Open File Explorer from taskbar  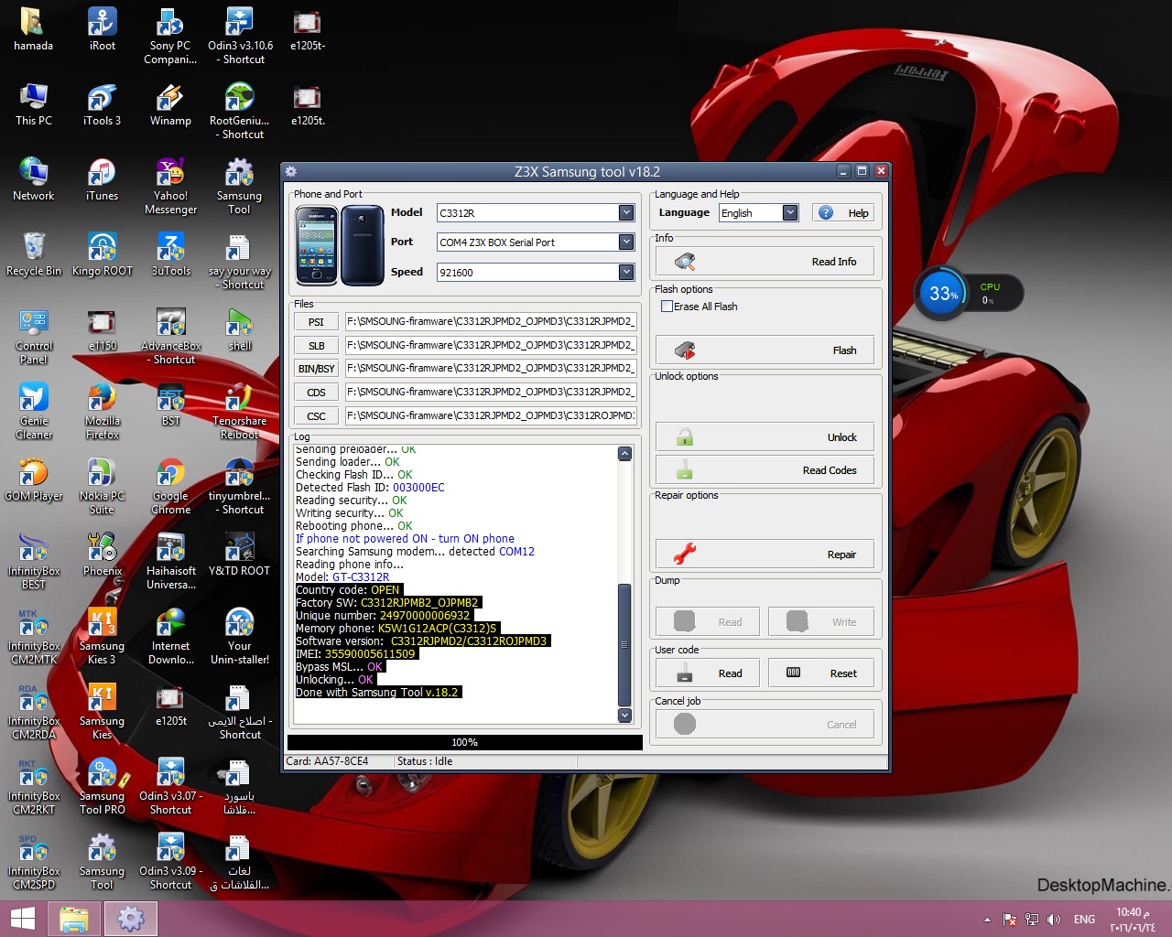point(74,919)
